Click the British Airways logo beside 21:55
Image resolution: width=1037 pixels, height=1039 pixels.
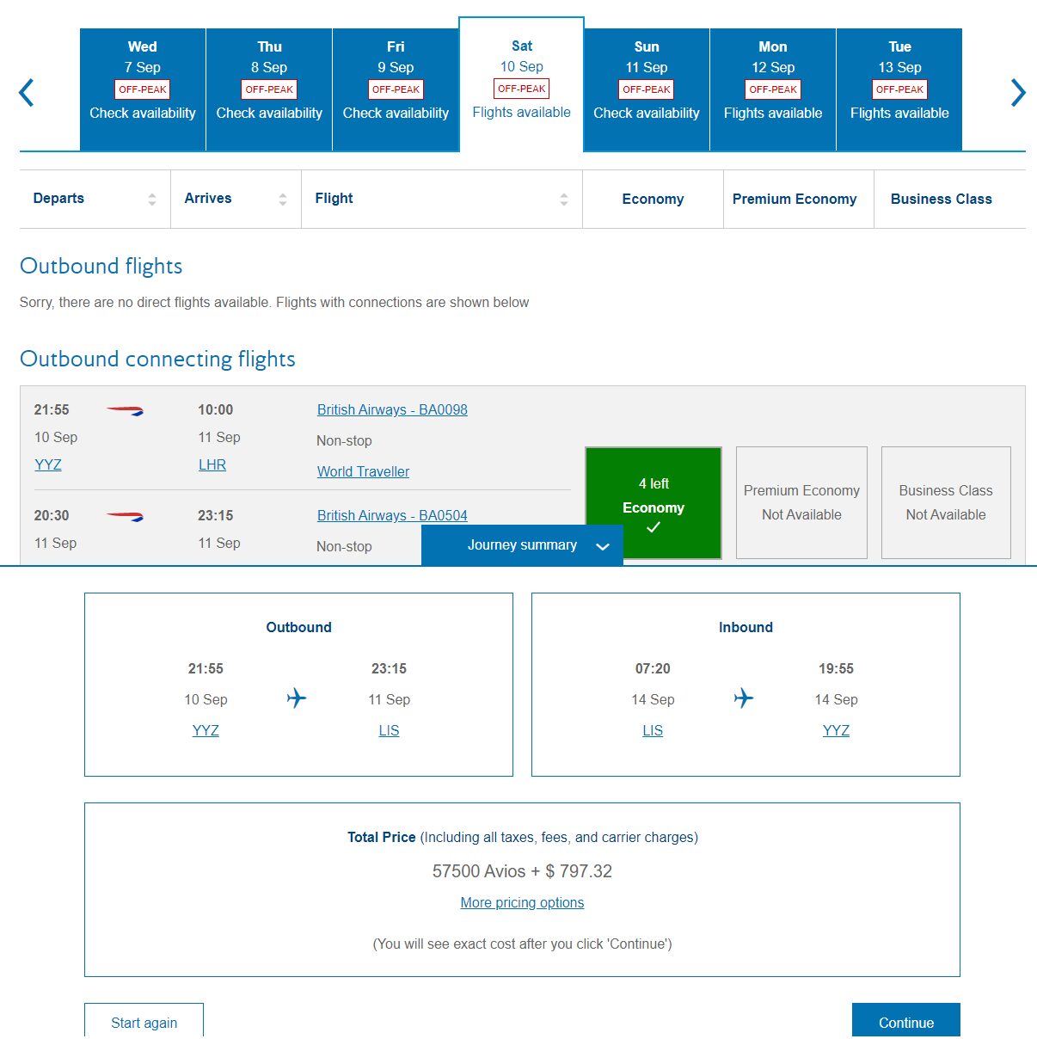pyautogui.click(x=125, y=411)
